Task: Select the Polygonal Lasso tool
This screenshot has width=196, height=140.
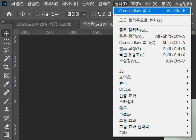Action: pyautogui.click(x=7, y=50)
